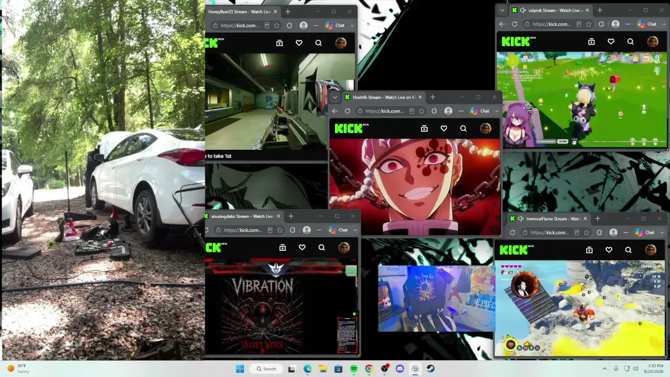Open extensions icon in abuzingdabz browser window
The height and width of the screenshot is (377, 670).
(292, 230)
